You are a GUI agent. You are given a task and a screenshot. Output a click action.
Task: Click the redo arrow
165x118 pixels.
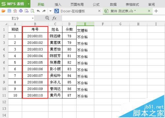(44, 11)
